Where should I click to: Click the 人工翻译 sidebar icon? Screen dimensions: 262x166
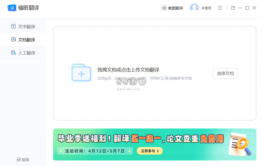13,53
